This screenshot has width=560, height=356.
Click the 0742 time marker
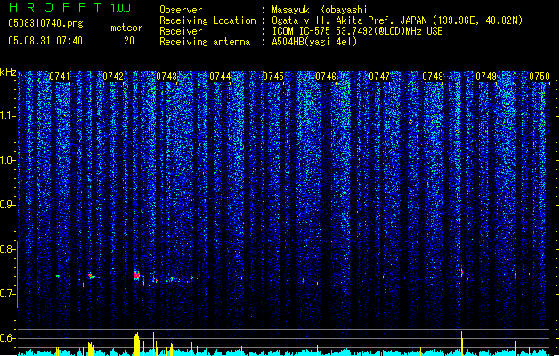click(x=113, y=77)
